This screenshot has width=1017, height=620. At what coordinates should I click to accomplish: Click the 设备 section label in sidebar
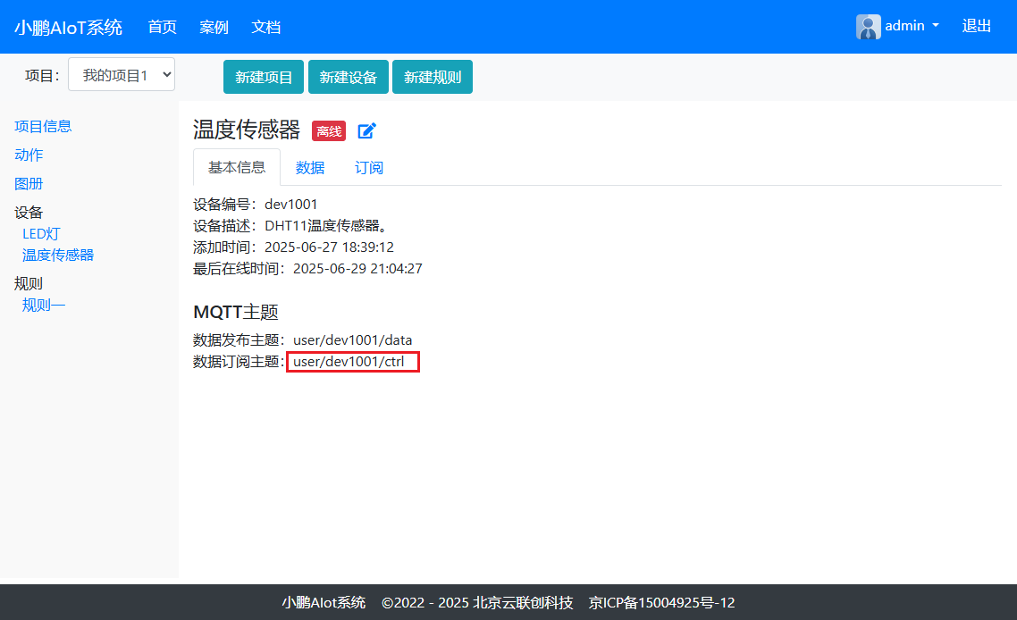[x=29, y=212]
